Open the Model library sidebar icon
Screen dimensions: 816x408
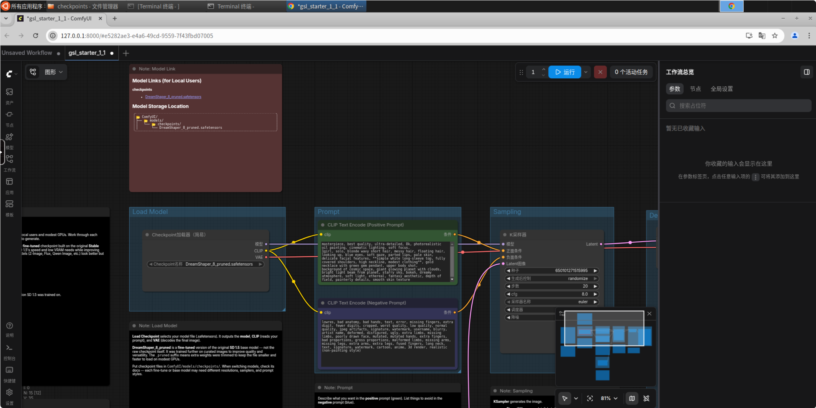pos(9,137)
